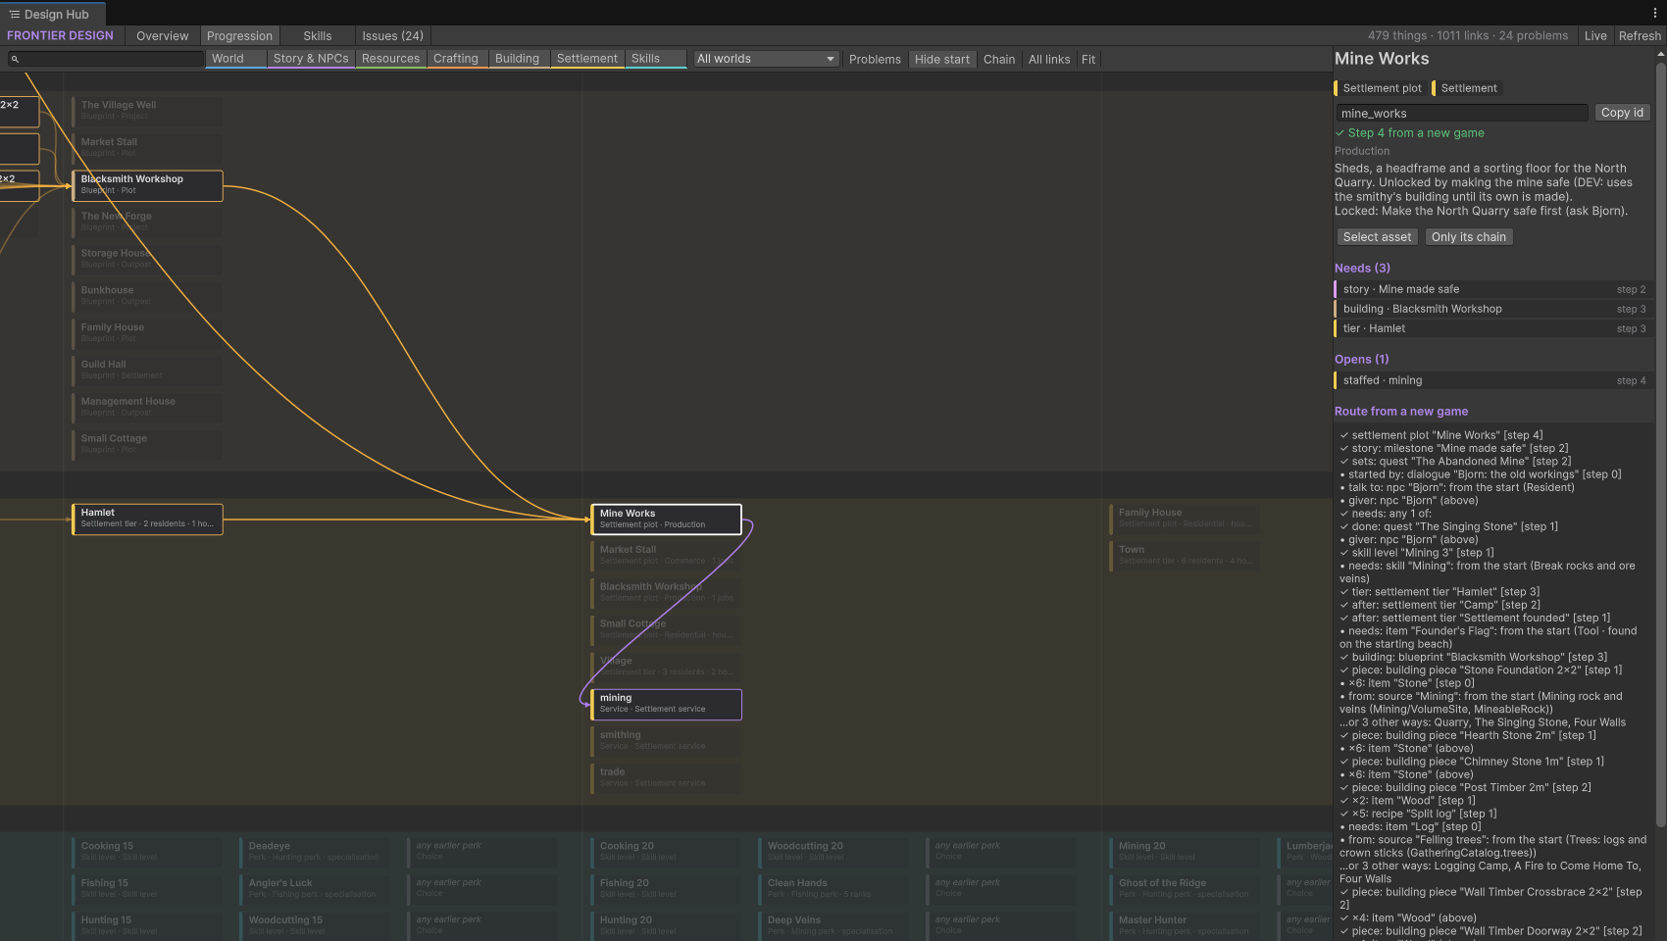Viewport: 1667px width, 941px height.
Task: Select the Blacksmith Workshop blueprint node
Action: click(x=147, y=185)
